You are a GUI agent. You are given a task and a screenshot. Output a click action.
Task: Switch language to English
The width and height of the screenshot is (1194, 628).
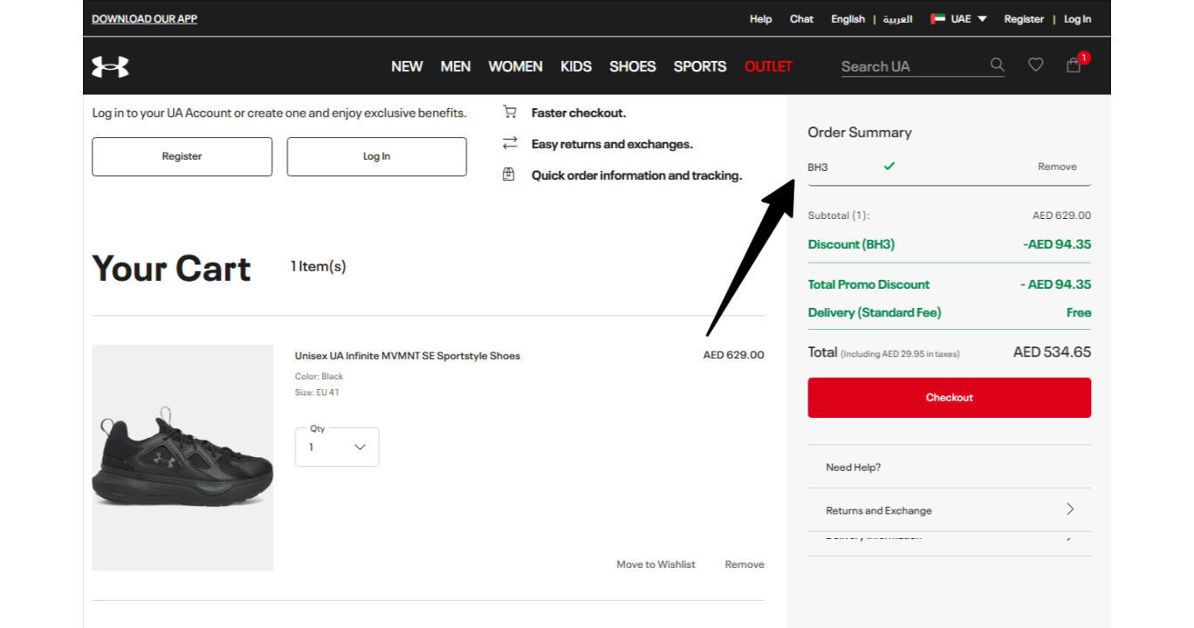847,18
